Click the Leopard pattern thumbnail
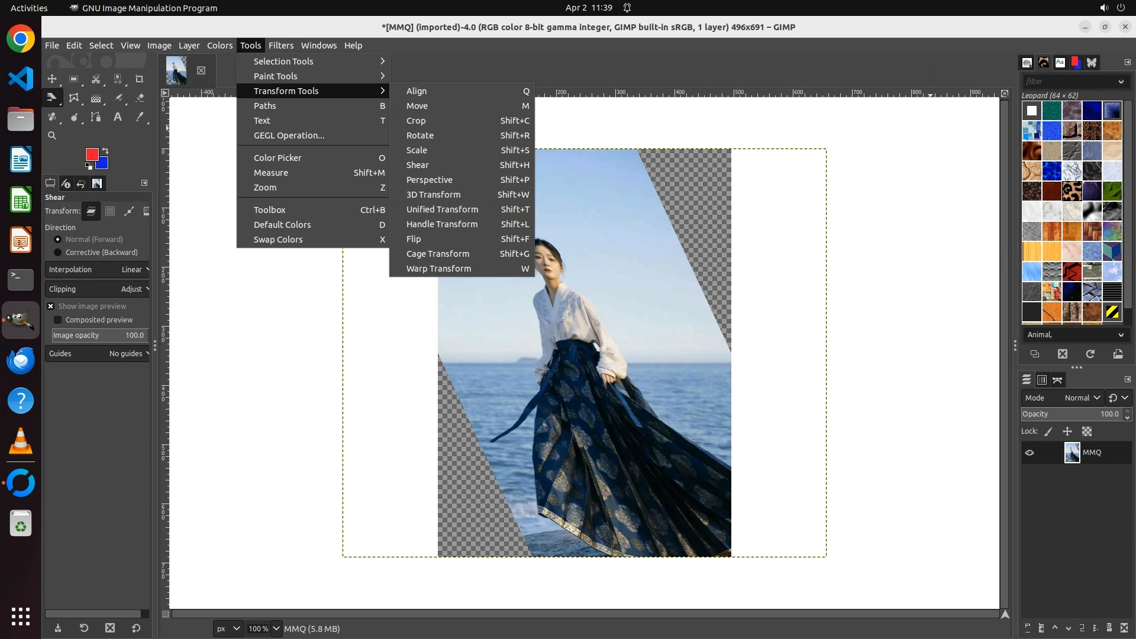The height and width of the screenshot is (639, 1136). [1072, 191]
